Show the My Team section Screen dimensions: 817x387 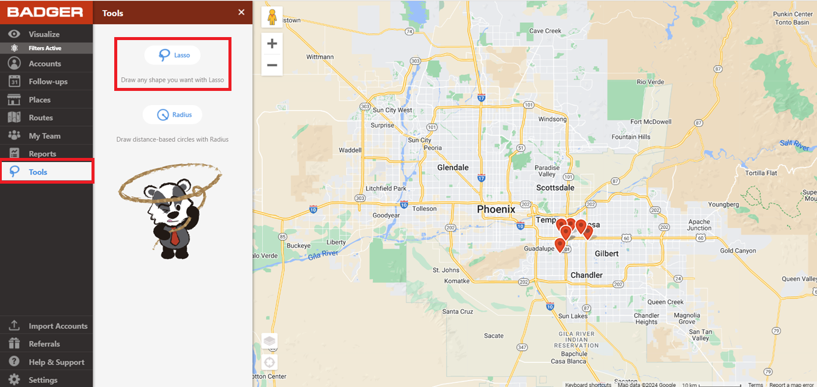click(x=46, y=136)
